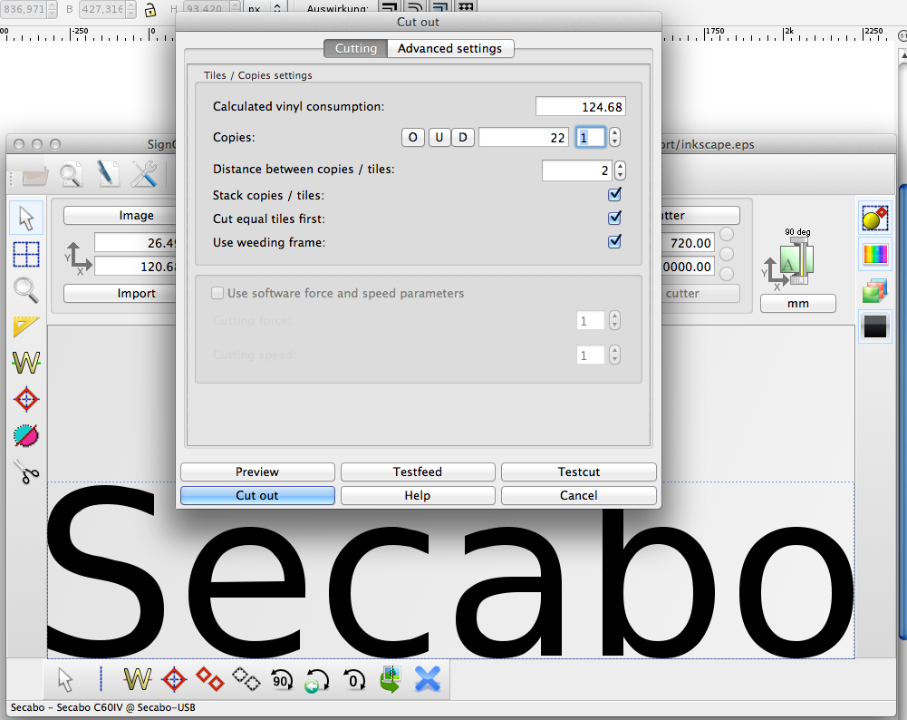Click the Testfeed button
Viewport: 907px width, 720px height.
point(418,472)
